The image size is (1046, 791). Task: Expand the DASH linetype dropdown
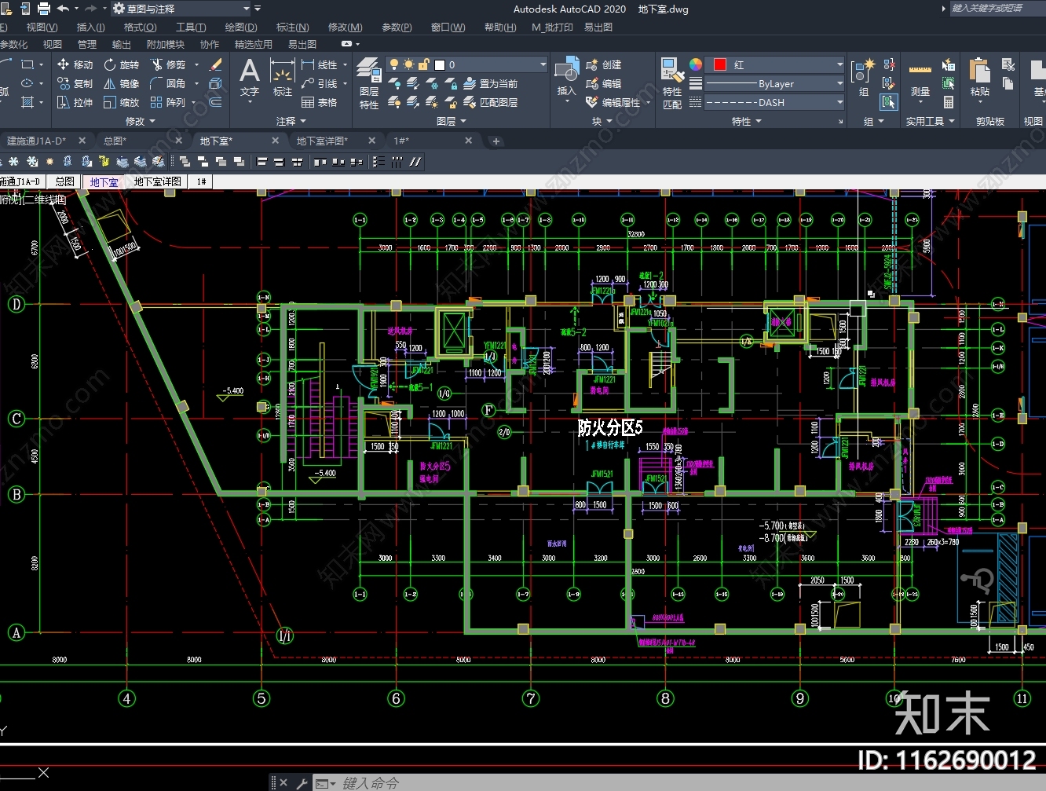pyautogui.click(x=839, y=102)
